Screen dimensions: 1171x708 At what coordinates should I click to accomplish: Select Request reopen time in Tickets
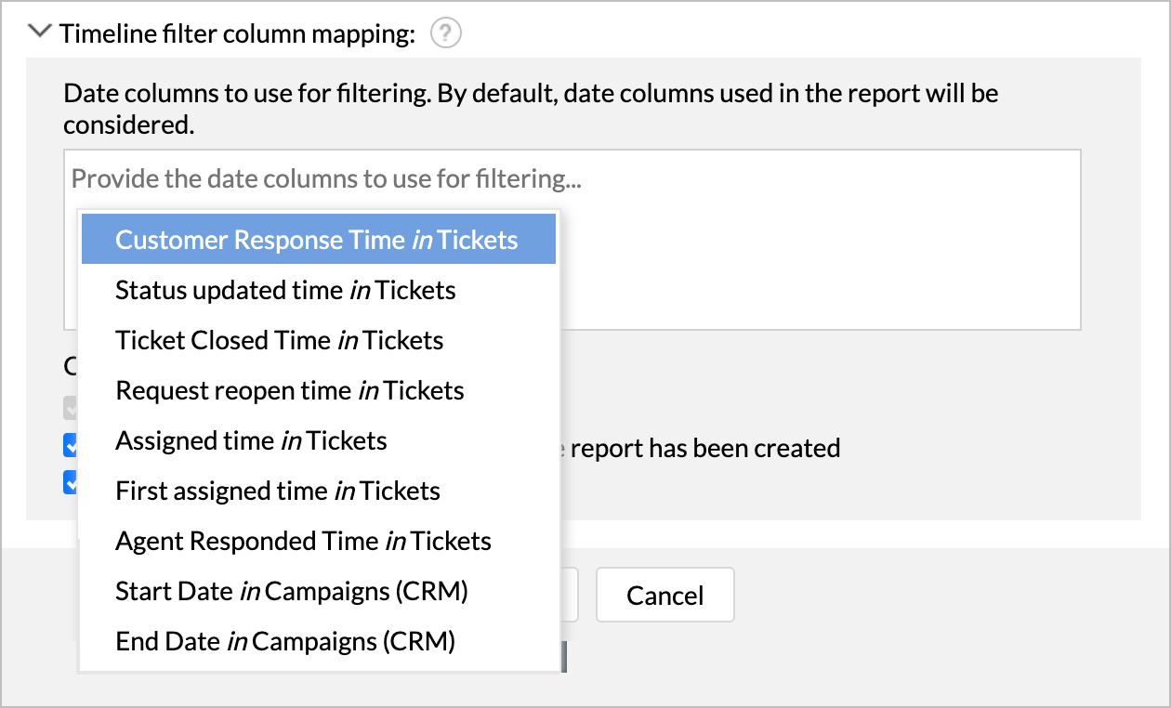tap(289, 390)
